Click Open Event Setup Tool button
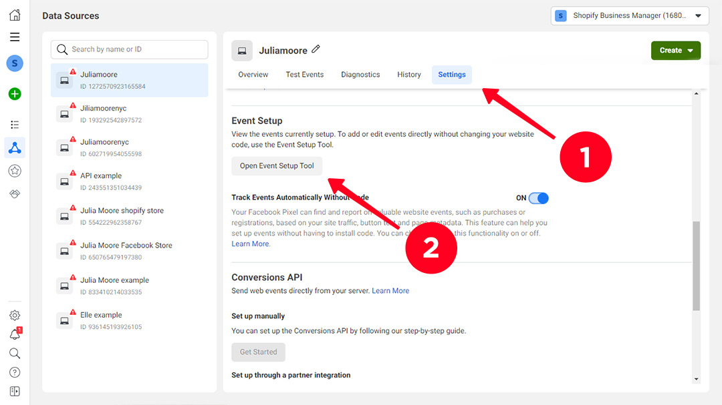Image resolution: width=722 pixels, height=405 pixels. (277, 166)
